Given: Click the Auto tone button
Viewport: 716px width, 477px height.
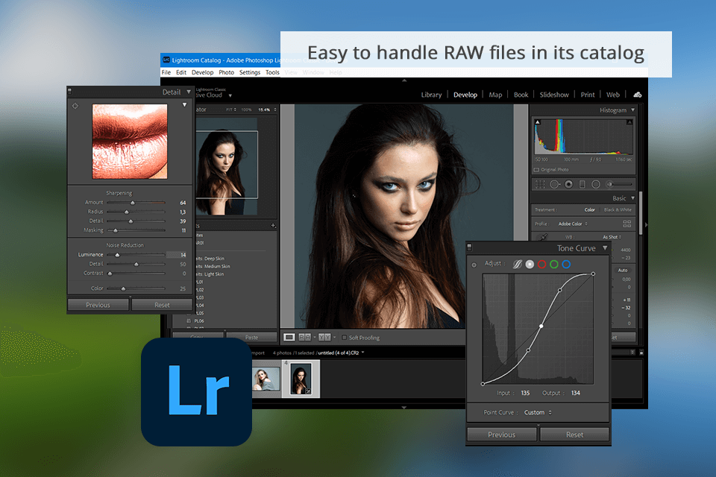Looking at the screenshot, I should [622, 271].
